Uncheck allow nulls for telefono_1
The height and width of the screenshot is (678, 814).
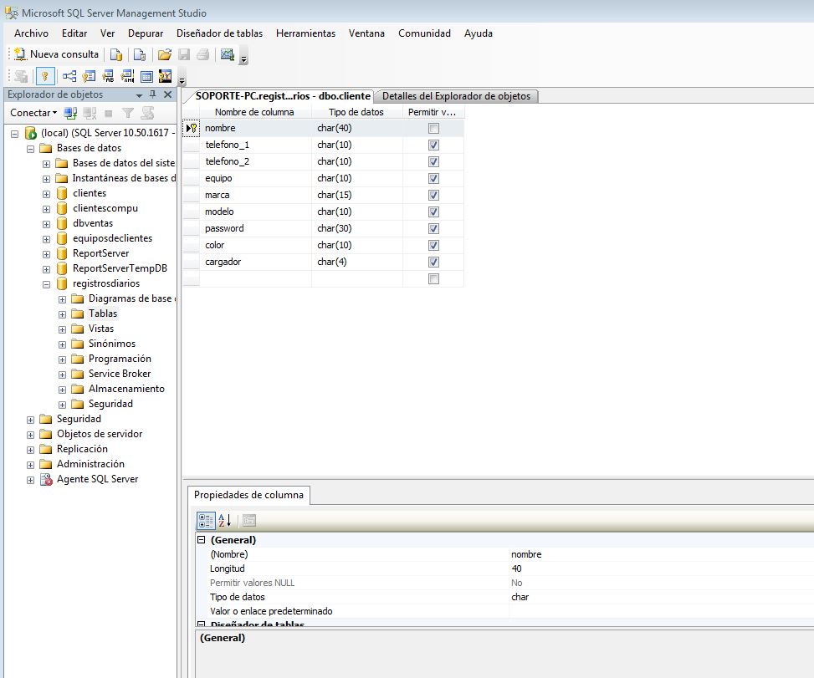tap(433, 145)
